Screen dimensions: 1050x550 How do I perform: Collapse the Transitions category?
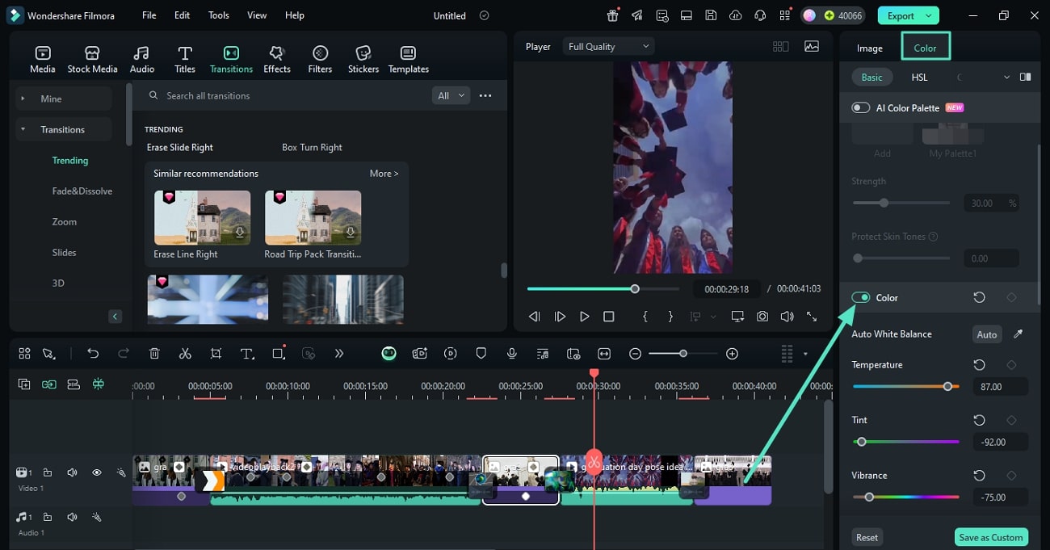coord(23,129)
